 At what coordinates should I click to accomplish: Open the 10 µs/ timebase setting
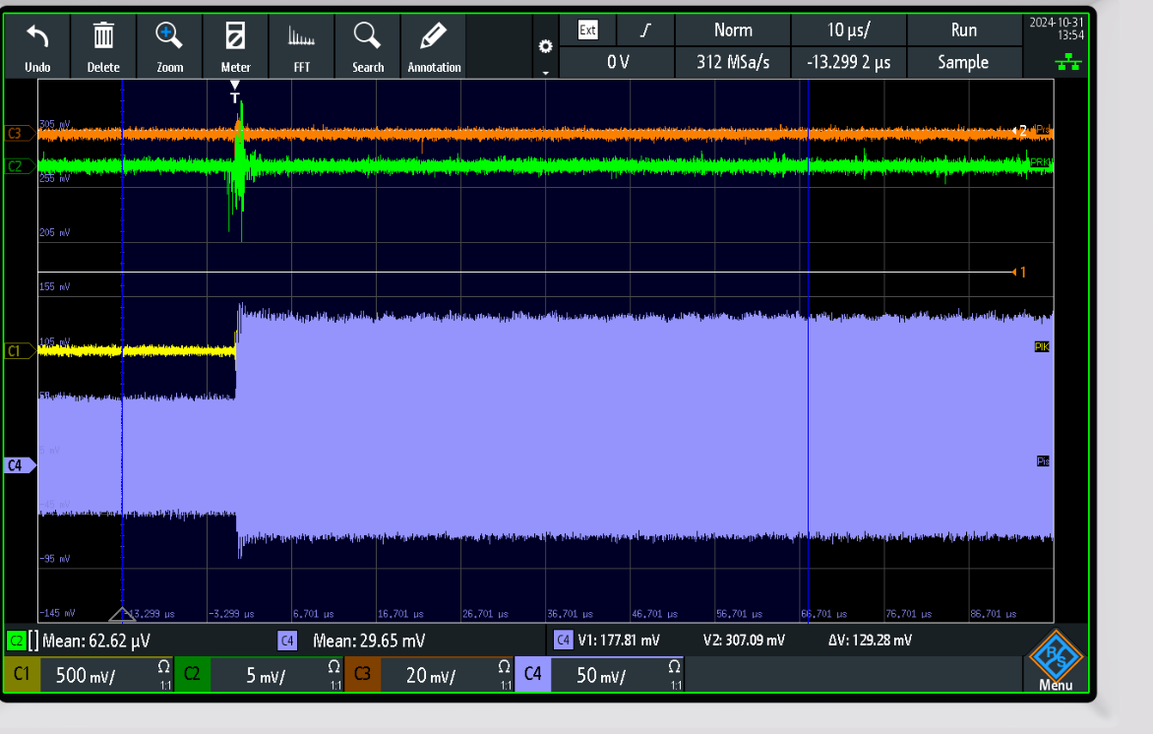[847, 31]
